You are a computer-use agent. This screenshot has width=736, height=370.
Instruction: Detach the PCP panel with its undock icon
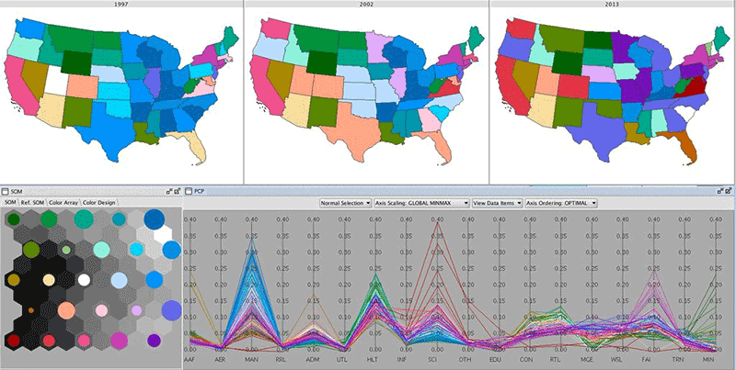719,191
